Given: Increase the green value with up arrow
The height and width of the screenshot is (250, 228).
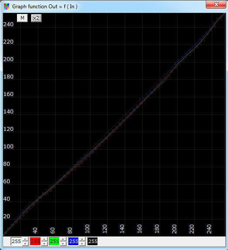Looking at the screenshot, I should click(63, 240).
